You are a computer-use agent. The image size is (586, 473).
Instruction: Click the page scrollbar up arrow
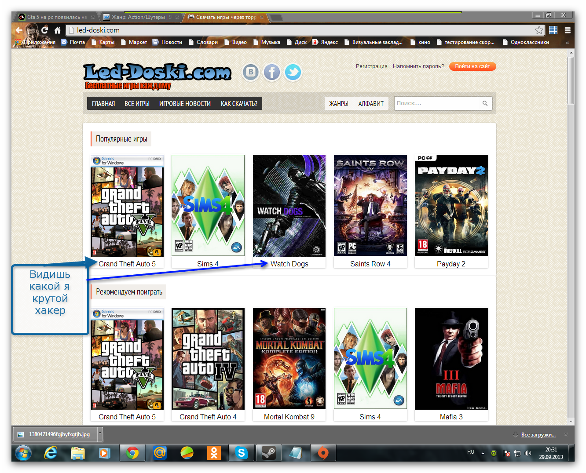[571, 52]
